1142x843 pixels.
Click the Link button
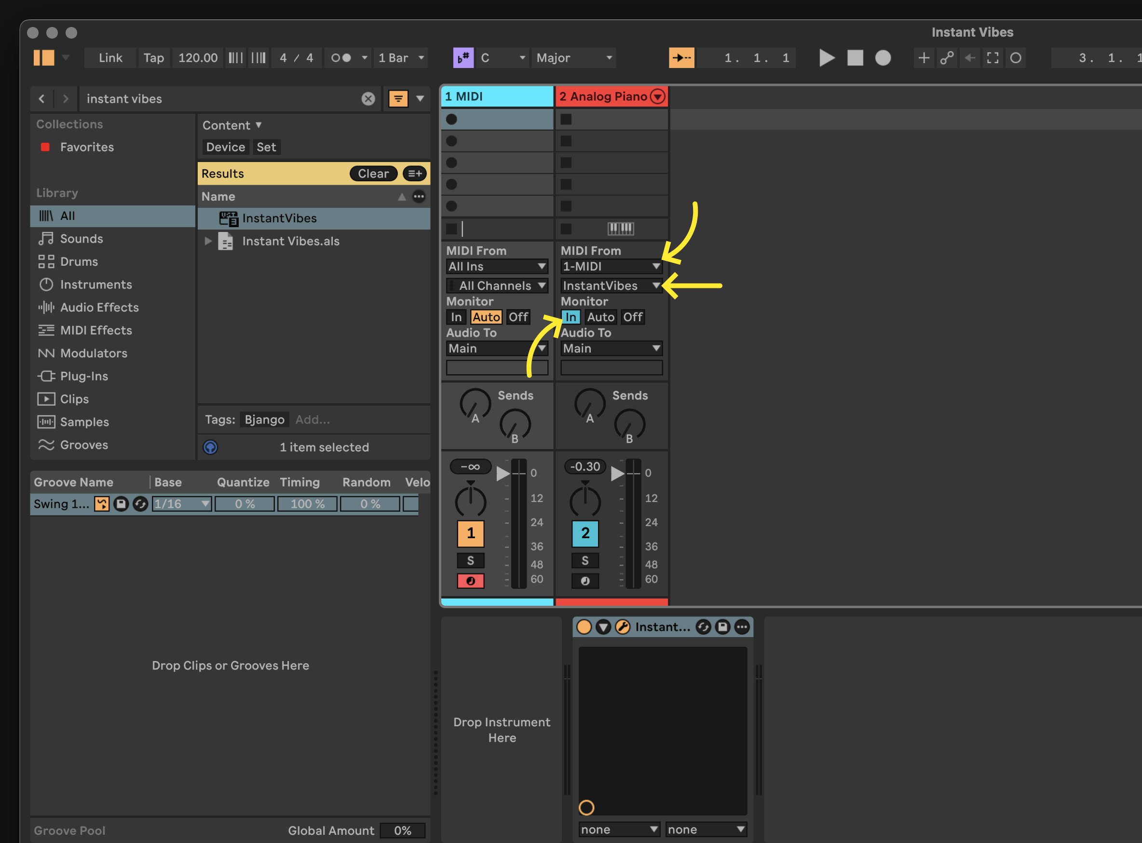[110, 58]
